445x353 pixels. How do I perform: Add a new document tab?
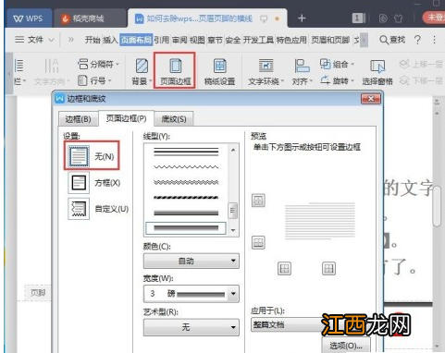point(302,18)
